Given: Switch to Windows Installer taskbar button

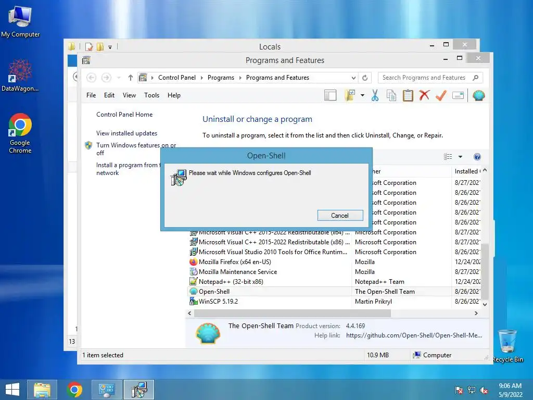Looking at the screenshot, I should click(139, 390).
